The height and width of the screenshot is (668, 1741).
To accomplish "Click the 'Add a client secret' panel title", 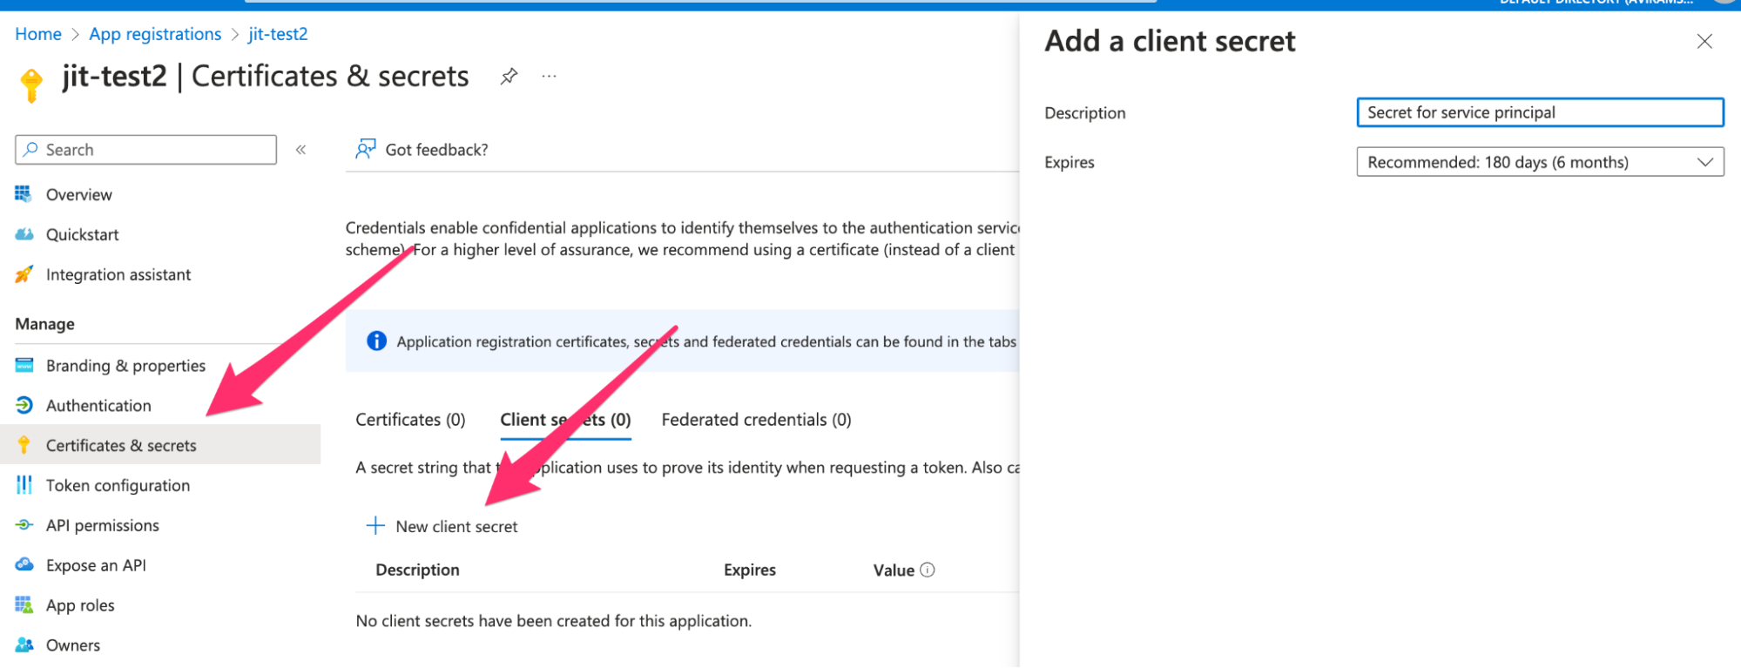I will pos(1170,41).
